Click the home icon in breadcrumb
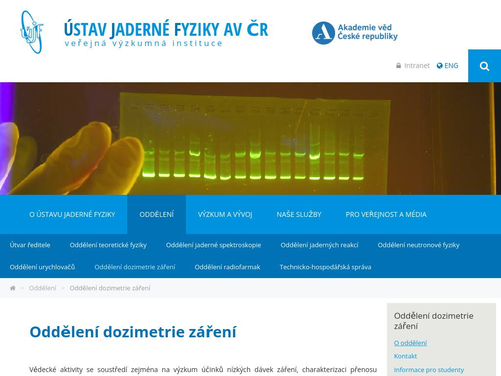Image resolution: width=501 pixels, height=376 pixels. pos(13,288)
